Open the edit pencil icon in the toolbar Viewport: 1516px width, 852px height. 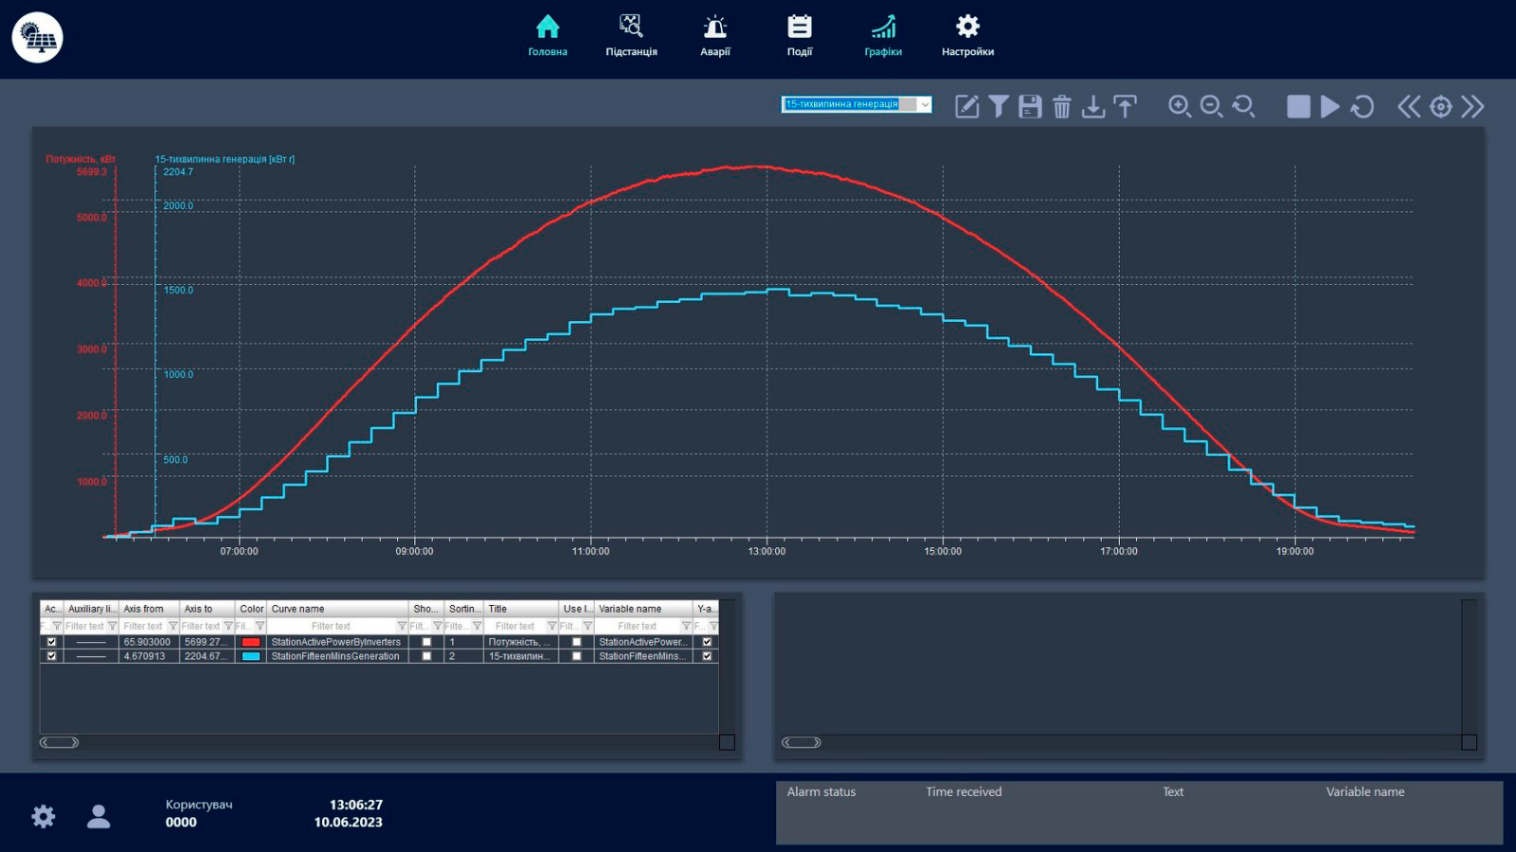click(966, 106)
